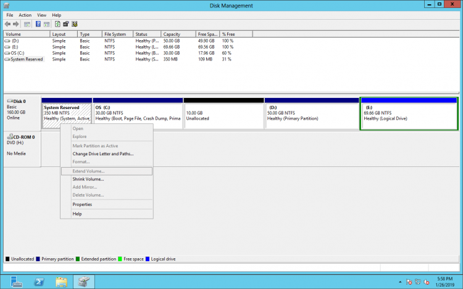Click Delete Volume in the context menu
The height and width of the screenshot is (289, 463).
coord(88,195)
